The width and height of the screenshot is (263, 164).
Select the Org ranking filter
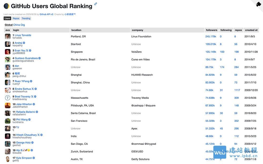[23, 25]
